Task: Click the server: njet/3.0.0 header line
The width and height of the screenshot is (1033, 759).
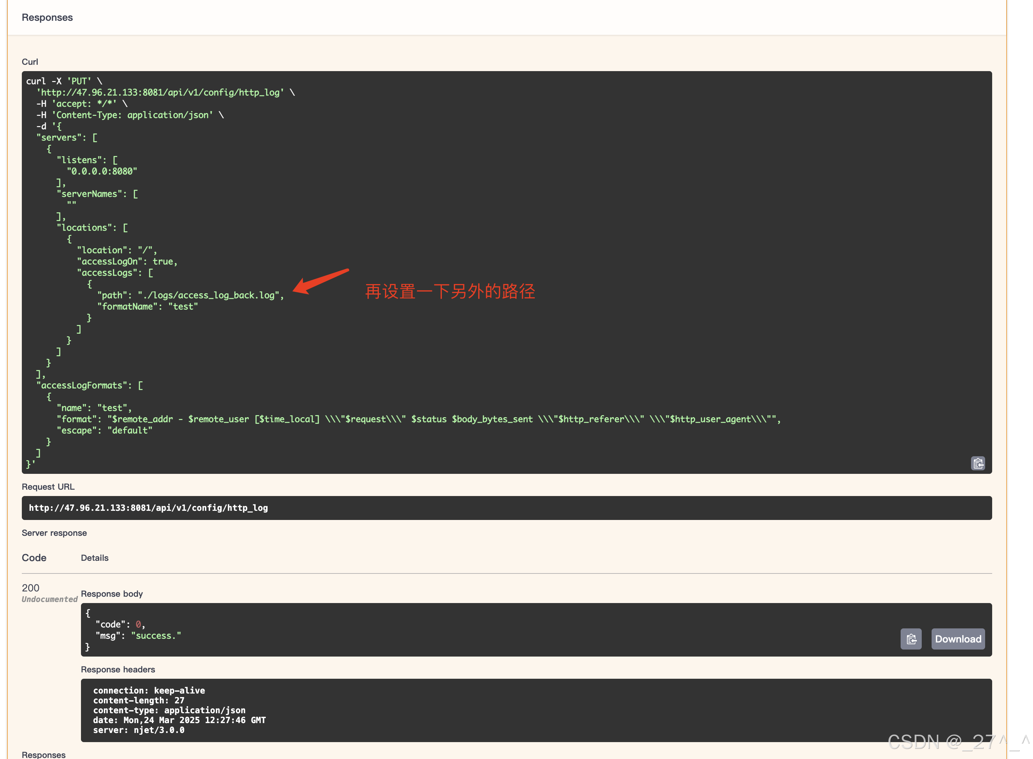Action: (138, 730)
